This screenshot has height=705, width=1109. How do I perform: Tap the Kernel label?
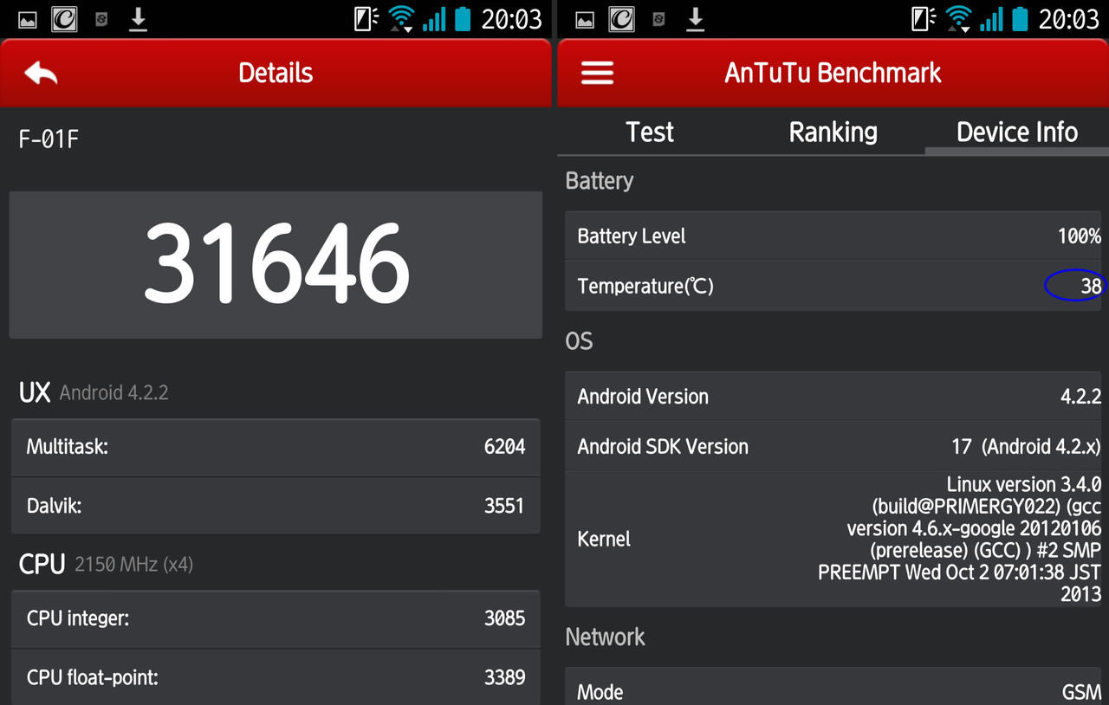pyautogui.click(x=604, y=539)
